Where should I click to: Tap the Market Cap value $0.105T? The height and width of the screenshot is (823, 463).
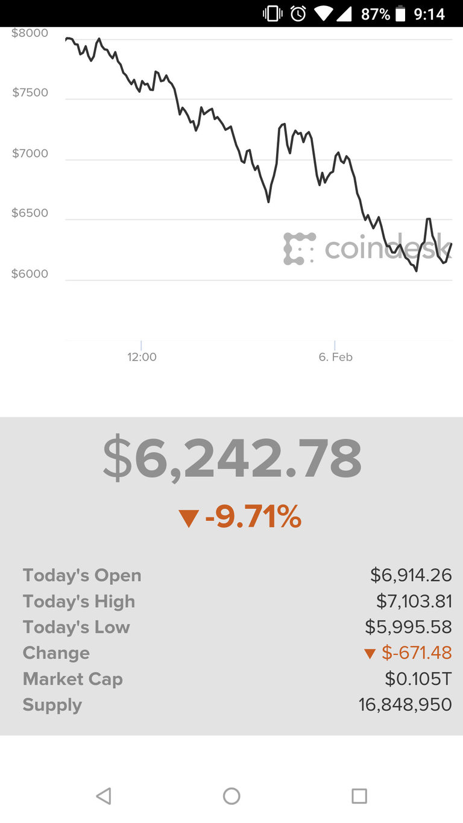click(418, 679)
